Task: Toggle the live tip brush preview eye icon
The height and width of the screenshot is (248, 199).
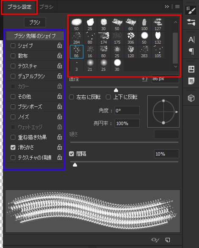Action: pyautogui.click(x=155, y=240)
